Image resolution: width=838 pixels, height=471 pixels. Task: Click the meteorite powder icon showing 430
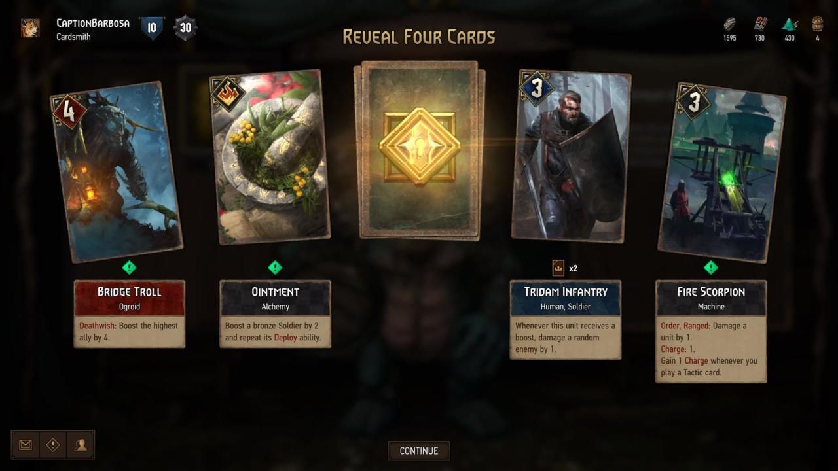(789, 25)
